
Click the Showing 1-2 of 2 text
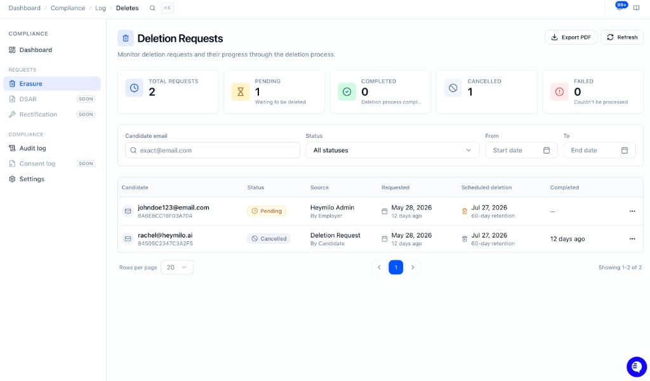pos(620,267)
